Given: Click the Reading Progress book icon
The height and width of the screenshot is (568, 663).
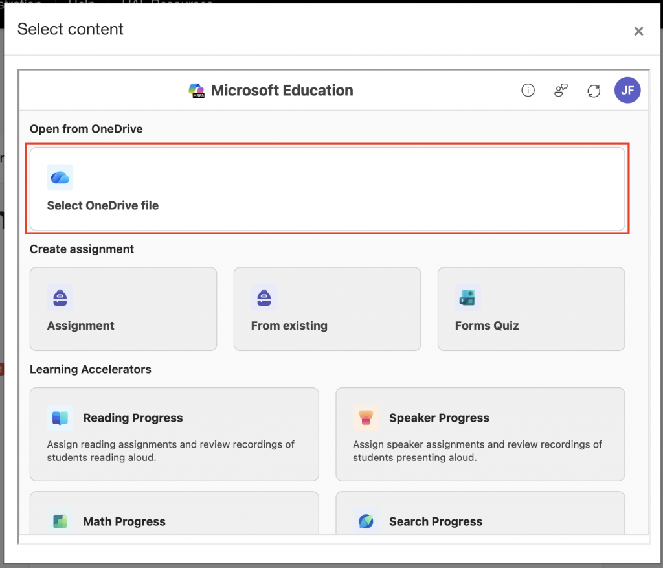Looking at the screenshot, I should click(x=60, y=418).
